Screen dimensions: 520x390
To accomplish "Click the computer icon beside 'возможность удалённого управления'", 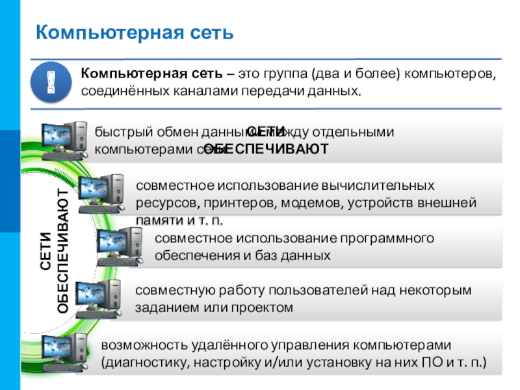I will click(64, 352).
